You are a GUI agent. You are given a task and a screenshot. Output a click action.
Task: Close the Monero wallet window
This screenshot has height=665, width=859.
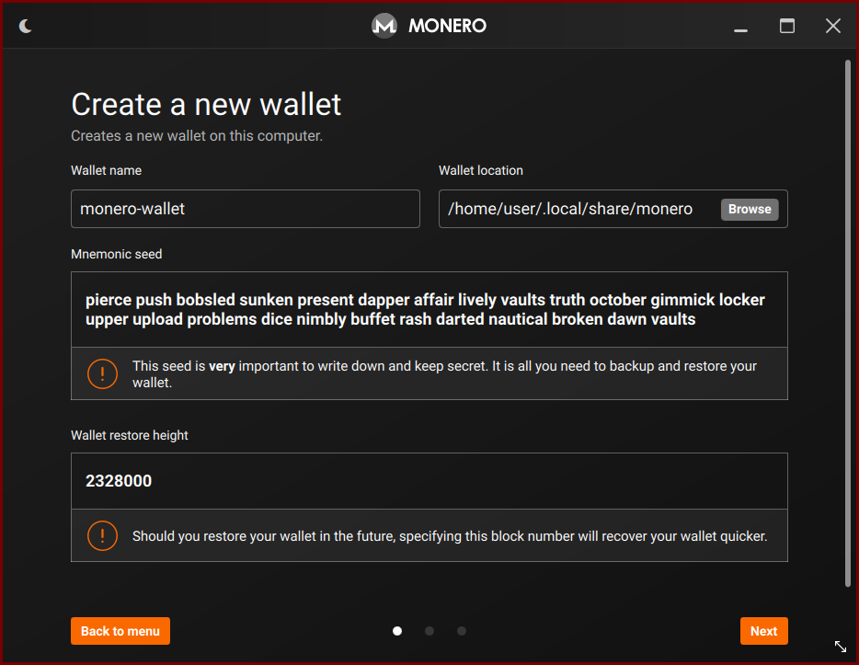coord(832,26)
